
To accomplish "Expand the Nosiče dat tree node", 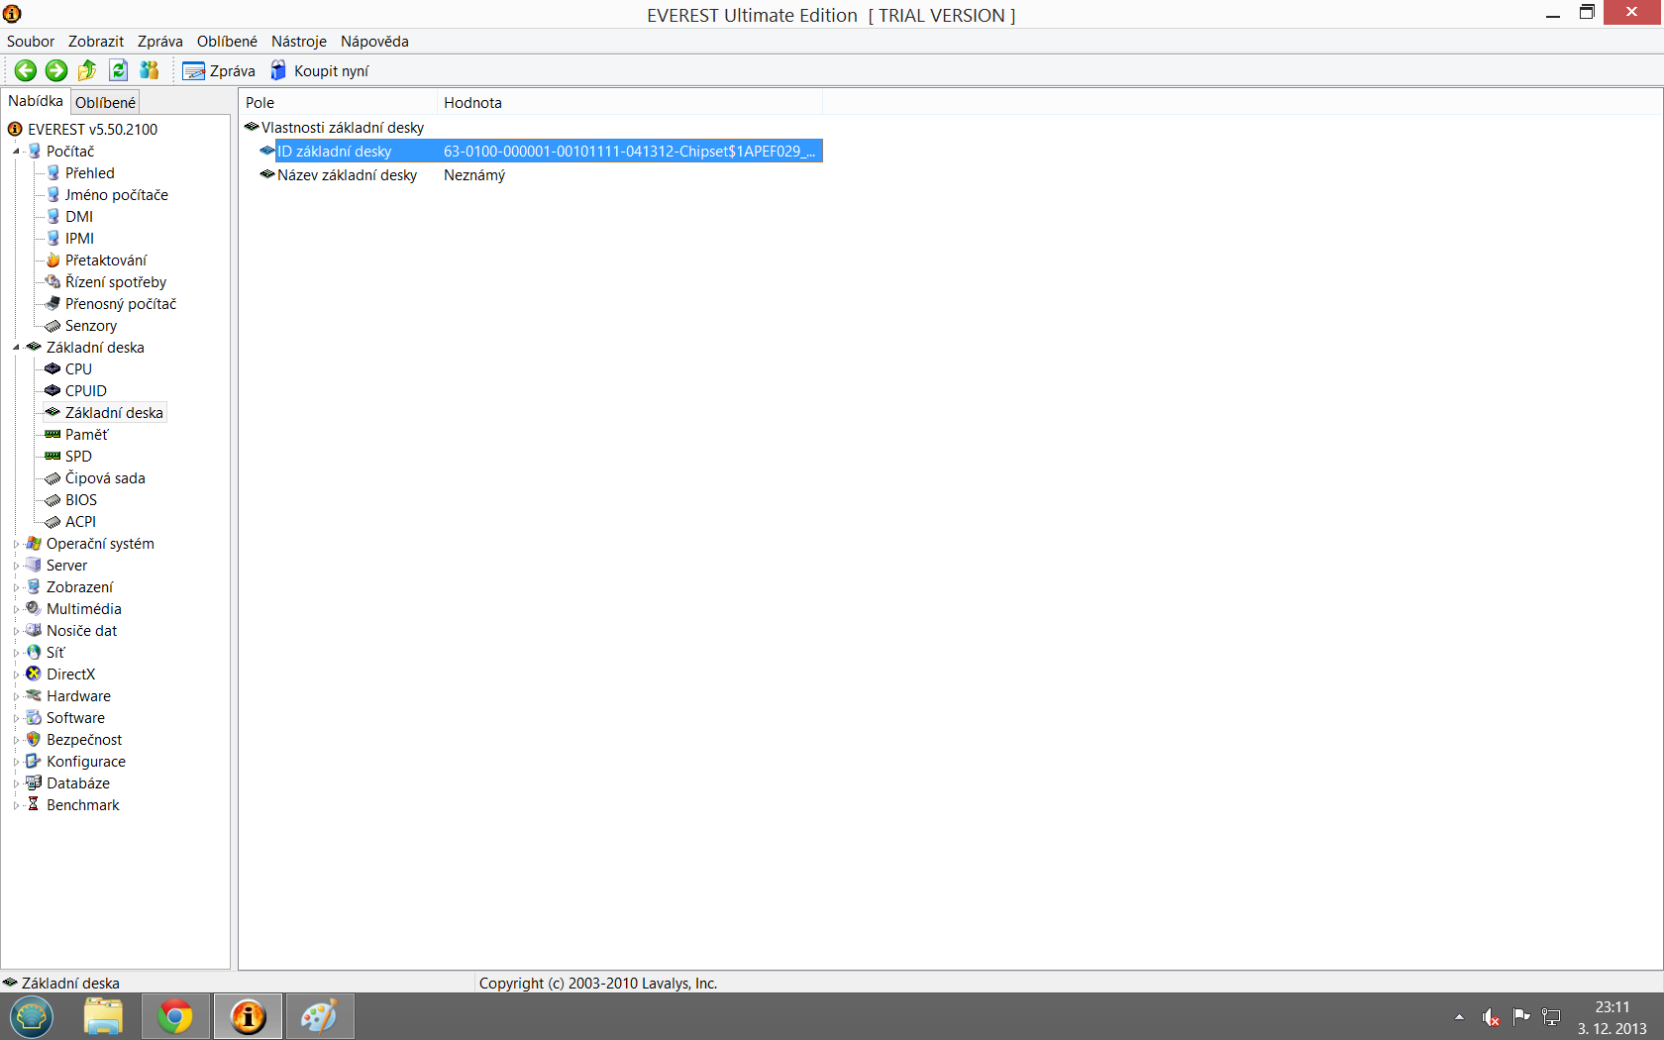I will (16, 631).
